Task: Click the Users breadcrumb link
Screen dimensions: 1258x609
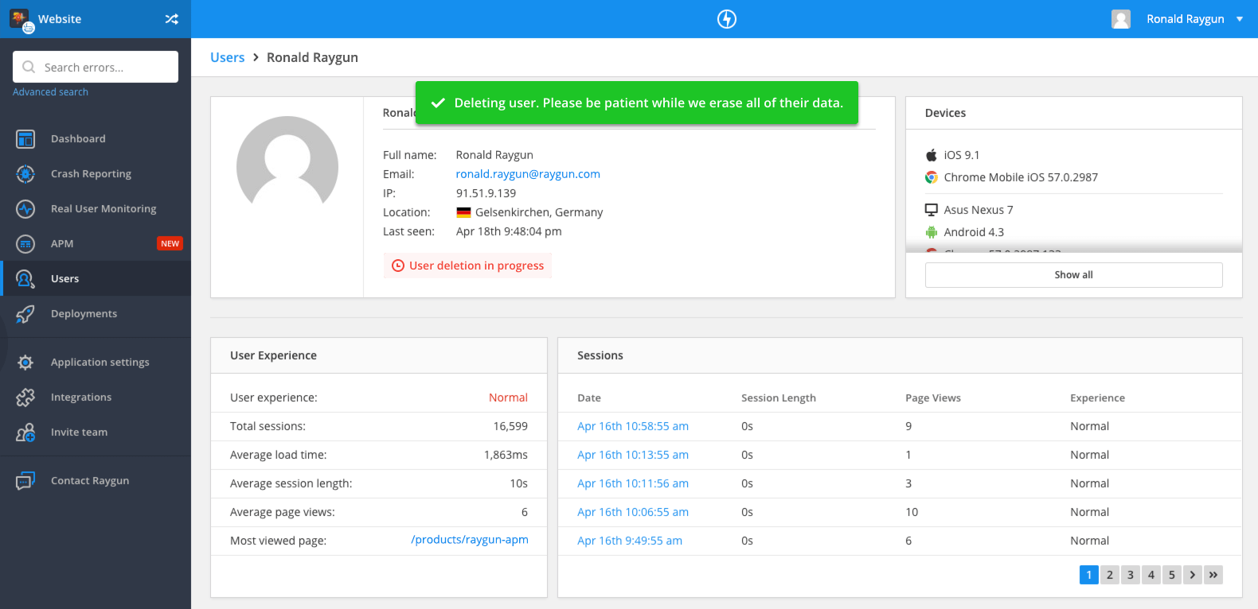Action: pyautogui.click(x=228, y=57)
